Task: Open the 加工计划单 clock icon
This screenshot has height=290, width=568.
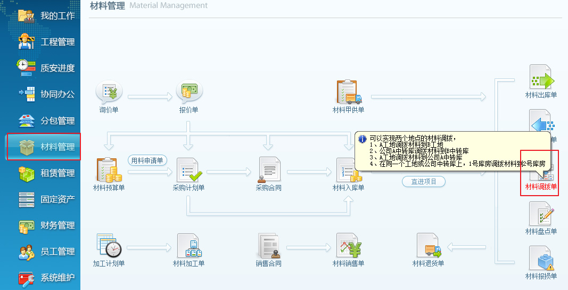Action: click(109, 245)
